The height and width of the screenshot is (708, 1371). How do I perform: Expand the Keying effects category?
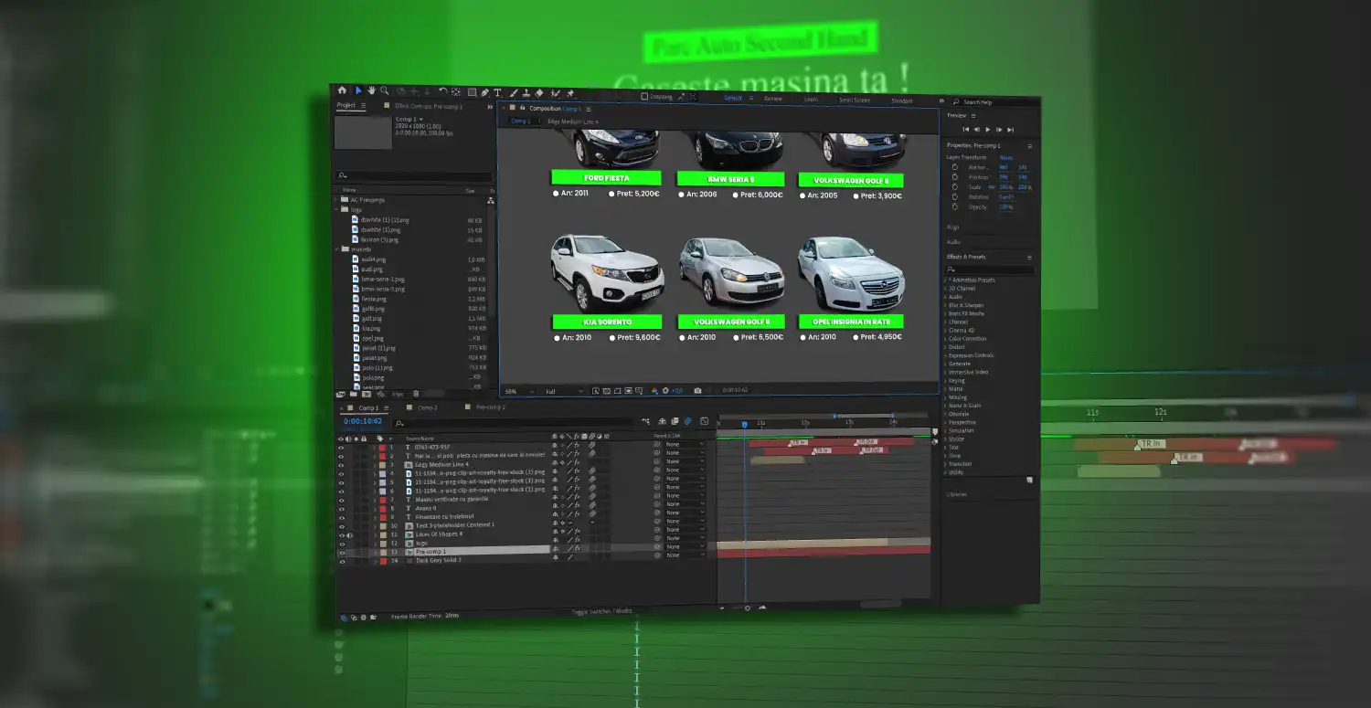(x=945, y=381)
